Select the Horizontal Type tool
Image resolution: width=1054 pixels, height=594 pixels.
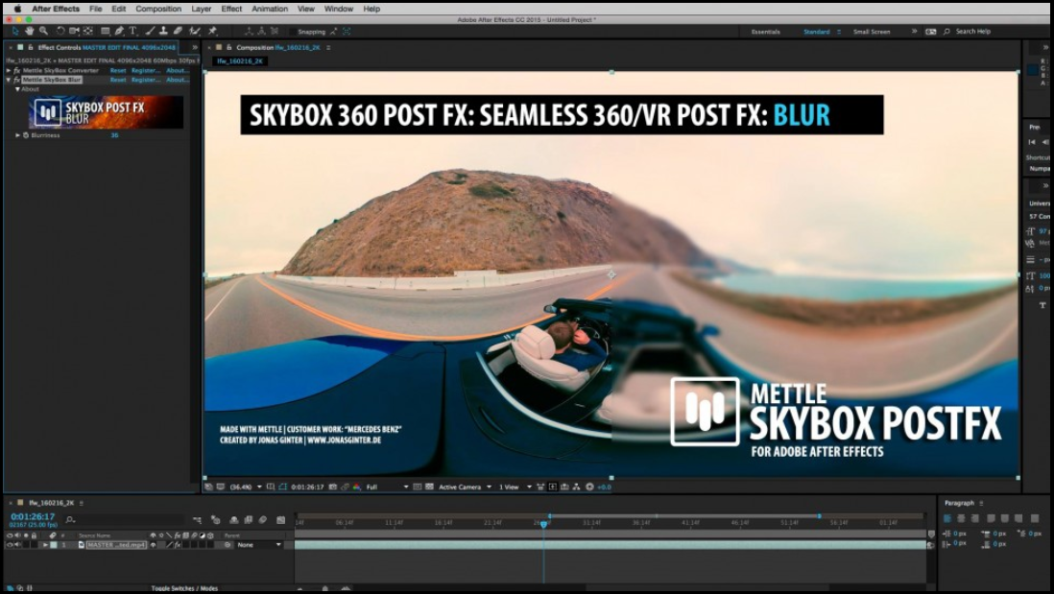coord(133,31)
